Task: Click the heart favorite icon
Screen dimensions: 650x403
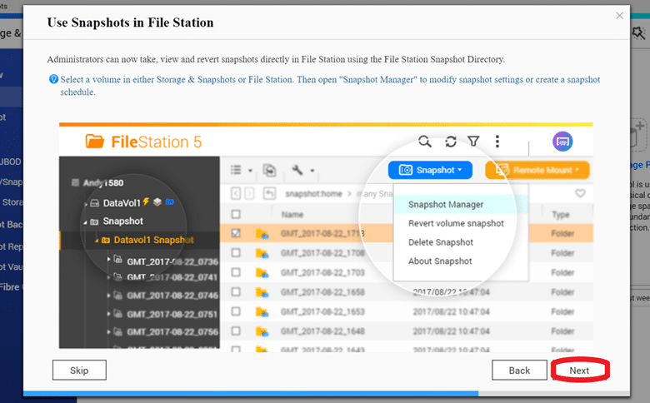Action: click(580, 193)
